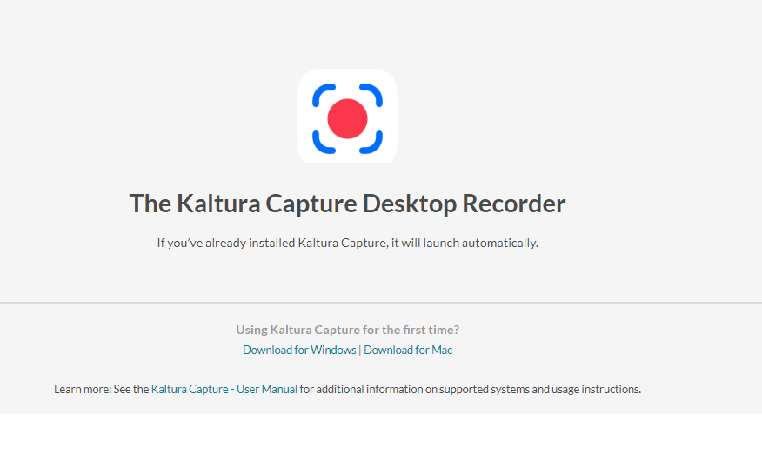Click 'for additional information on supported systems' text
The width and height of the screenshot is (762, 455).
415,390
